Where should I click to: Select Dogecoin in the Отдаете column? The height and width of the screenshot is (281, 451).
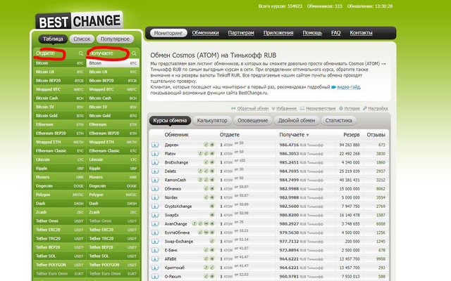tap(59, 185)
